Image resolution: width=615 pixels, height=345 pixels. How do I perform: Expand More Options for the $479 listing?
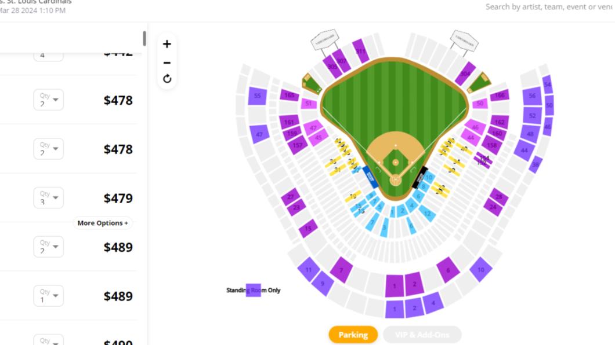click(x=103, y=223)
